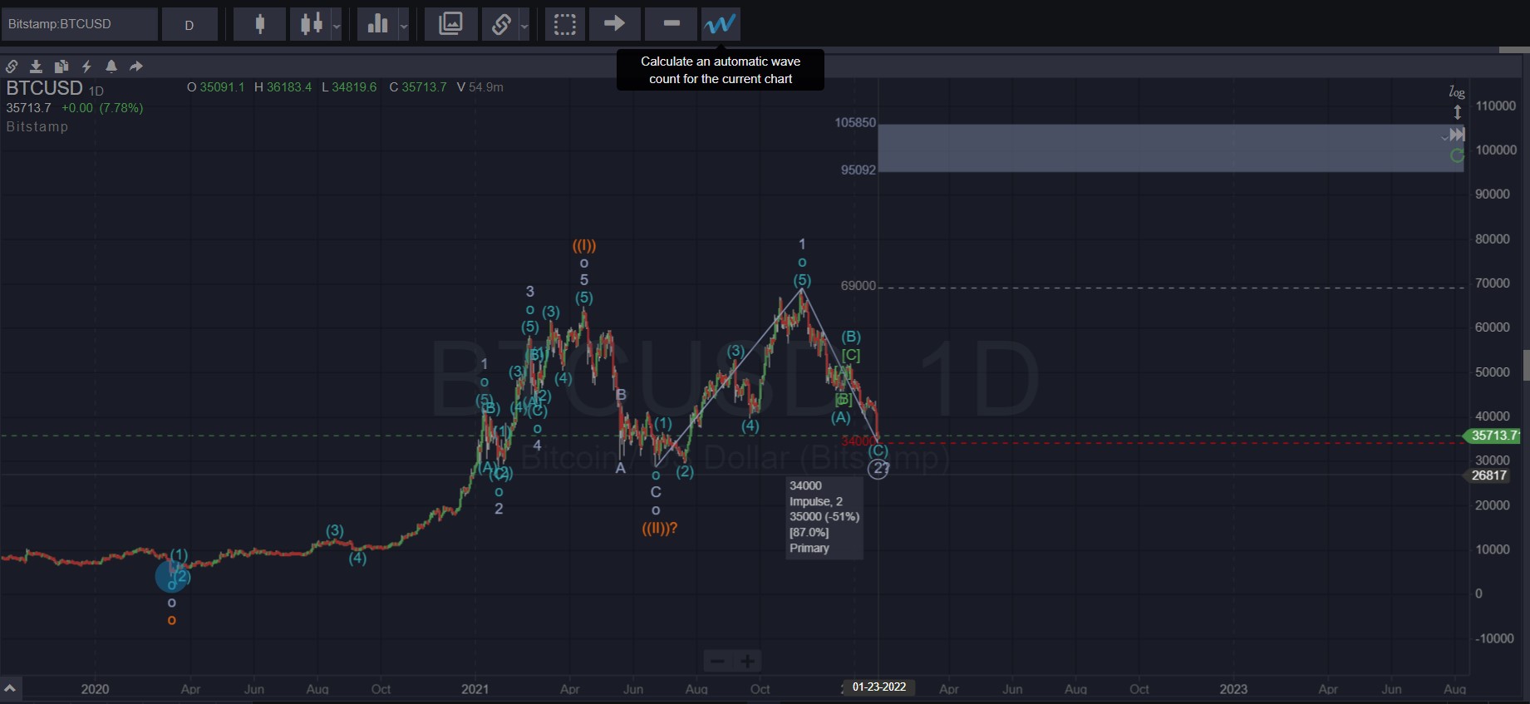The height and width of the screenshot is (704, 1530).
Task: Toggle the log scale on price axis
Action: coord(1456,92)
